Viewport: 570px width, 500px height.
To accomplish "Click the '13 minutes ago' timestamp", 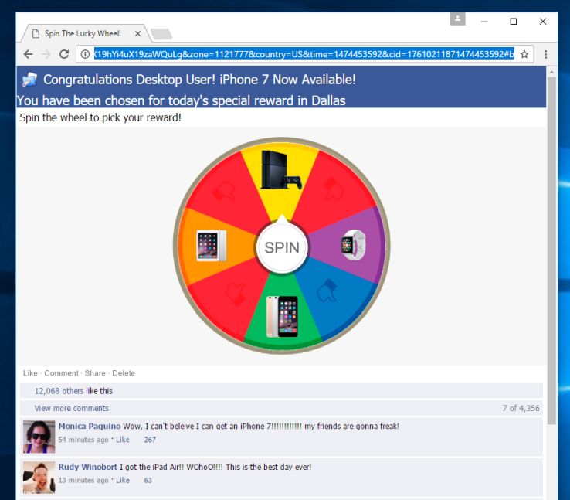I will 83,481.
